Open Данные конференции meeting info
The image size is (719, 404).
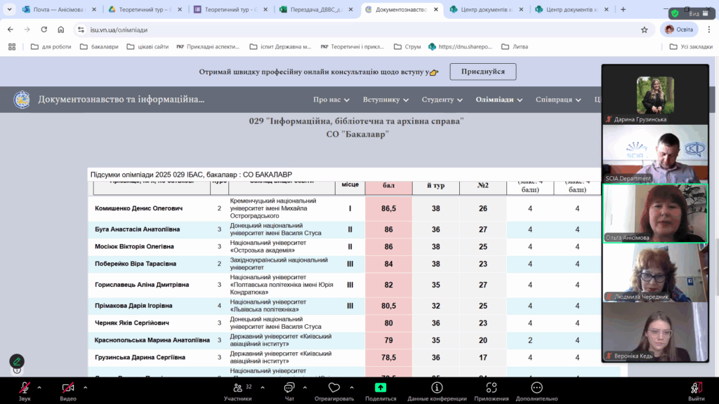point(437,391)
